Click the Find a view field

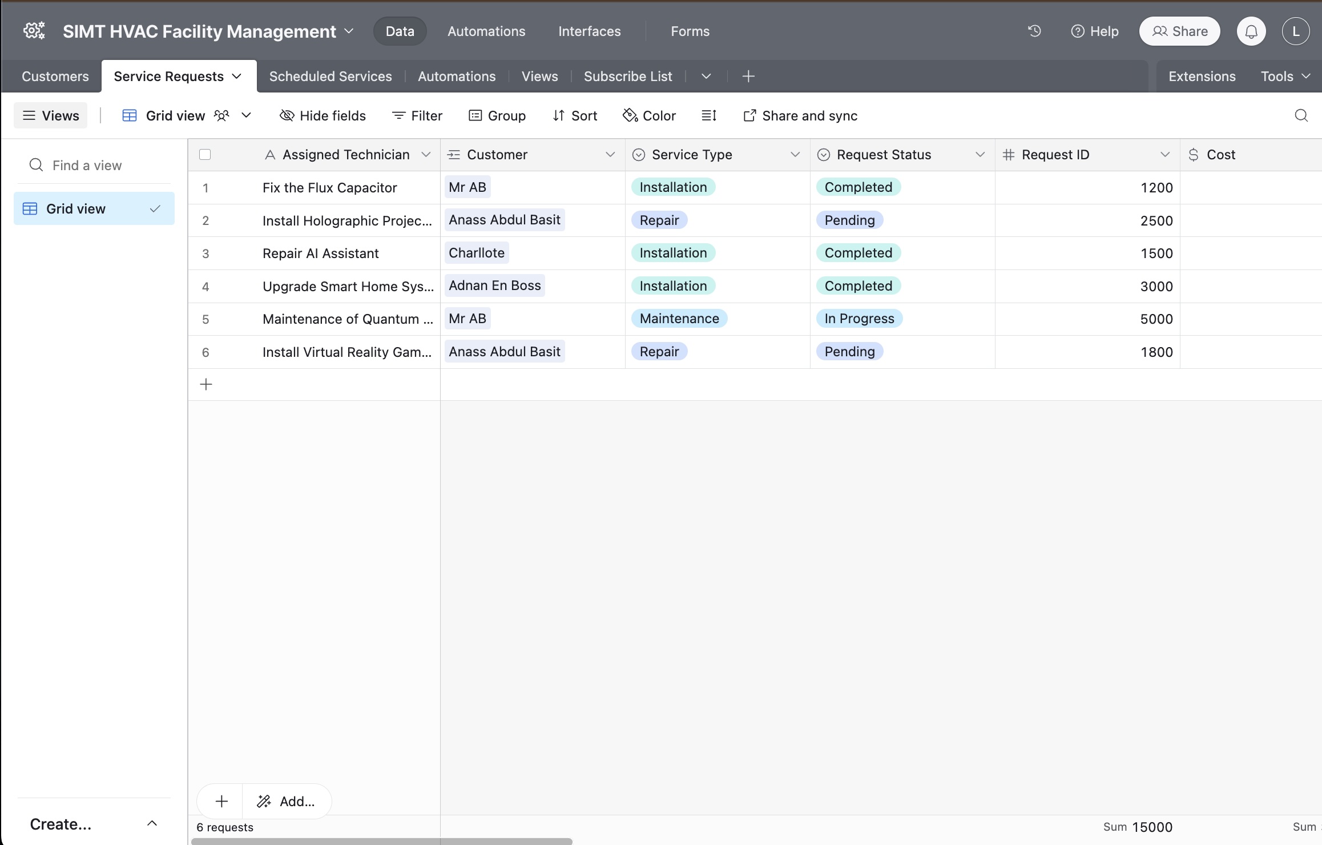pyautogui.click(x=87, y=165)
